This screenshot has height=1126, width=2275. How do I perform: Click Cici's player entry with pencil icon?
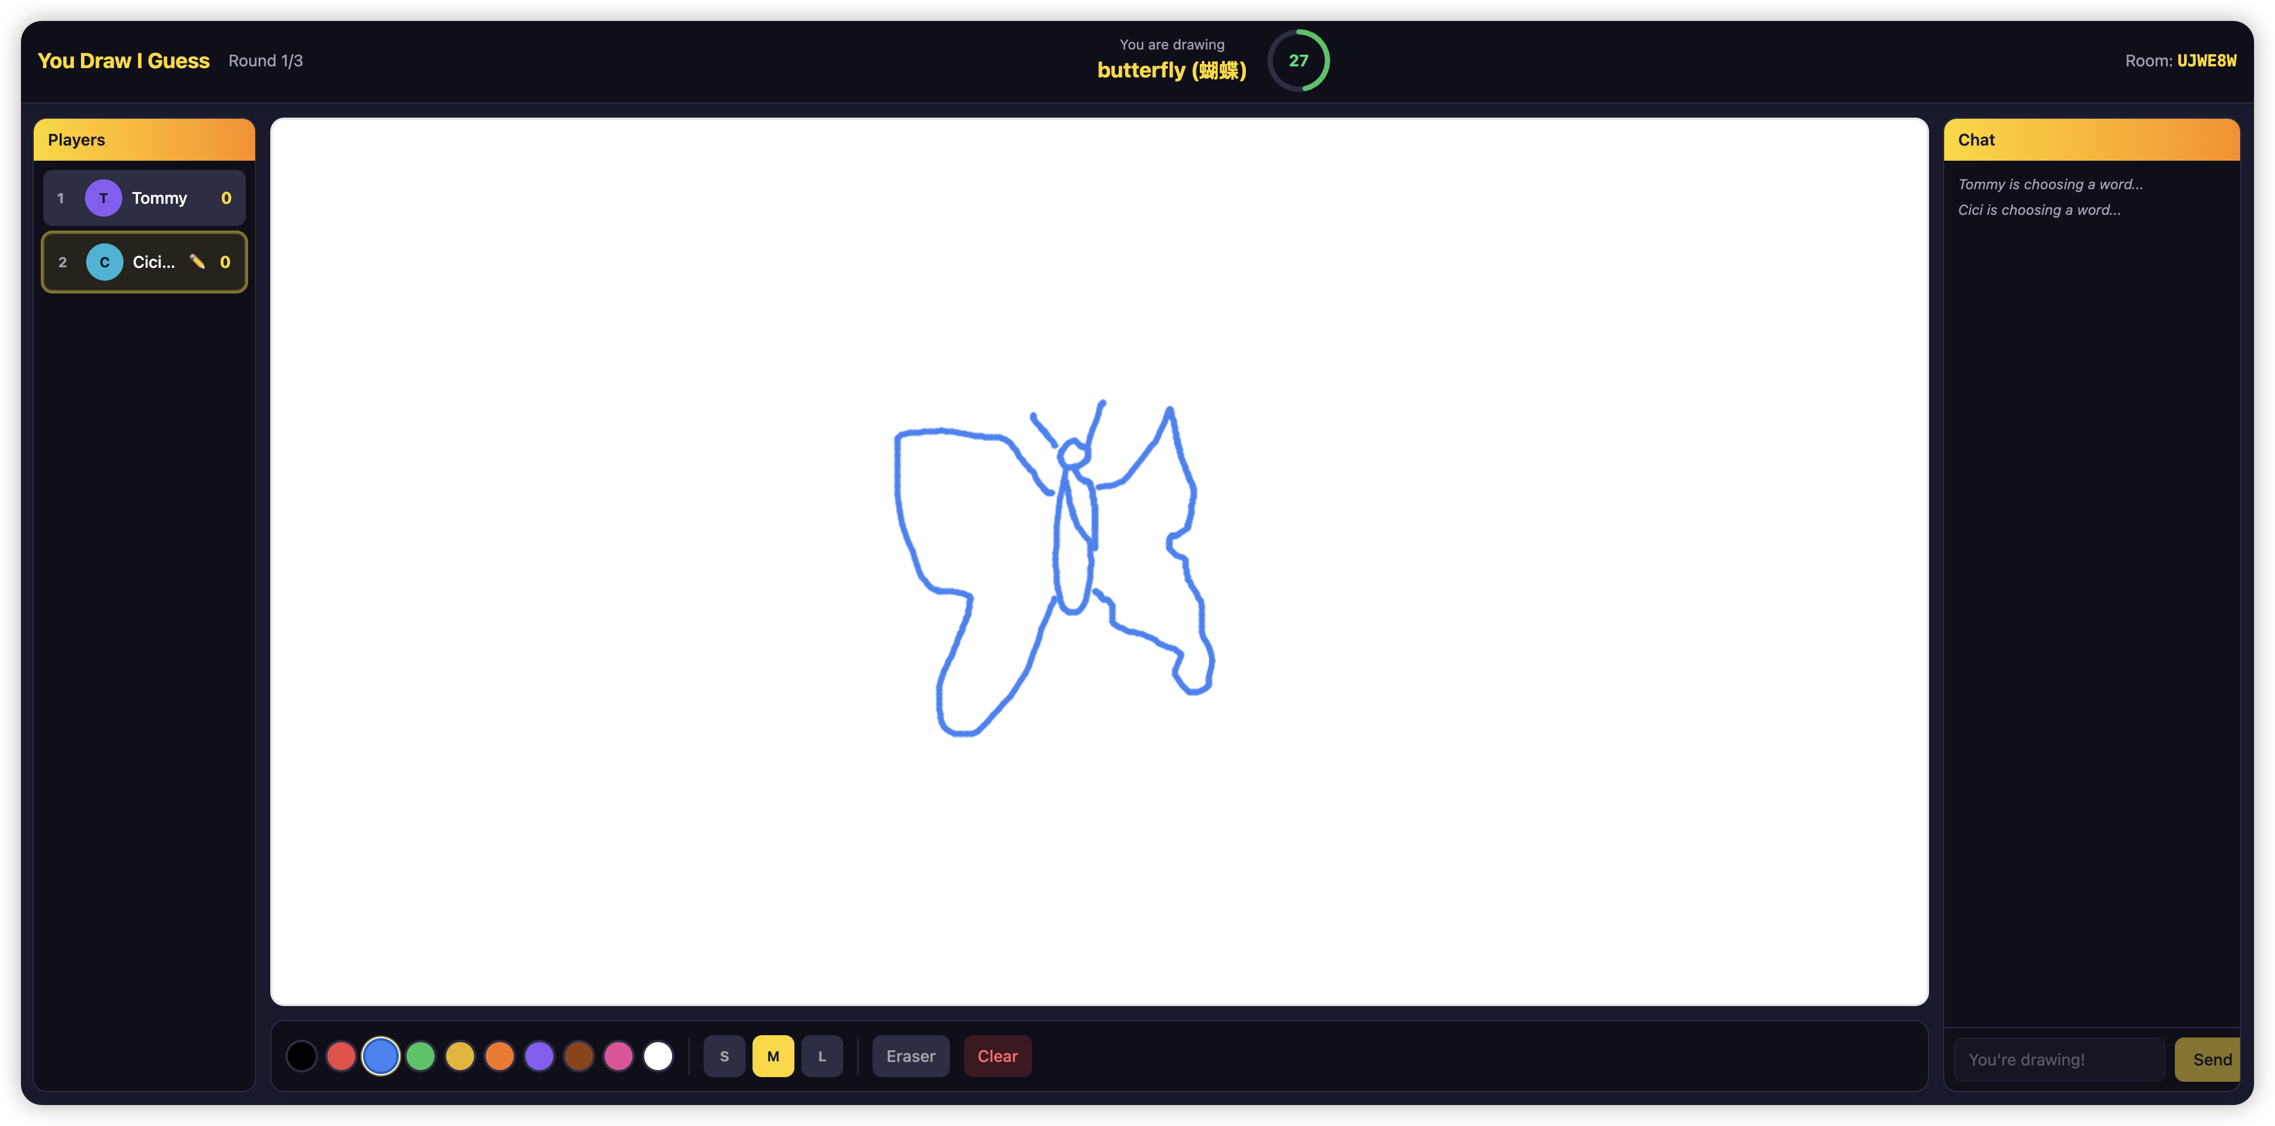tap(144, 261)
